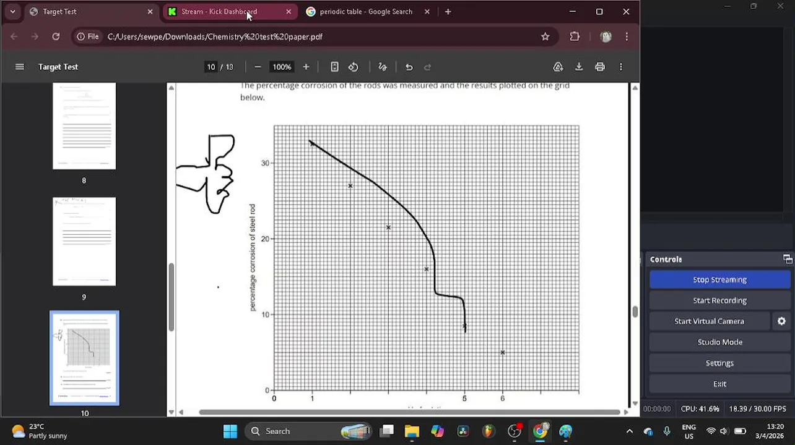Redo the annotation
The image size is (795, 445).
coord(427,67)
